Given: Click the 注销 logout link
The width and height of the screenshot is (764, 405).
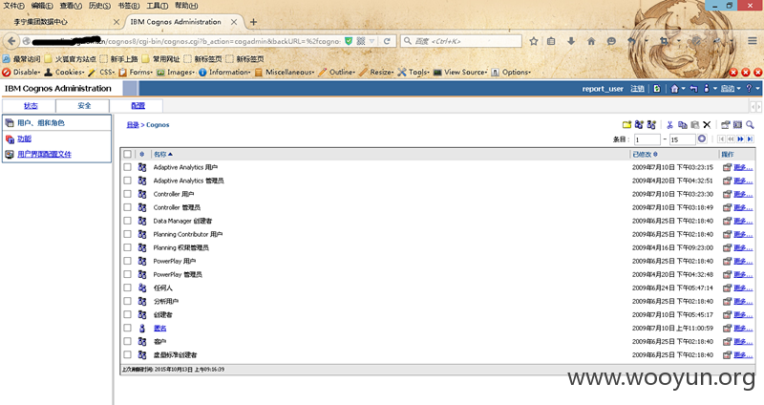Looking at the screenshot, I should coord(637,89).
